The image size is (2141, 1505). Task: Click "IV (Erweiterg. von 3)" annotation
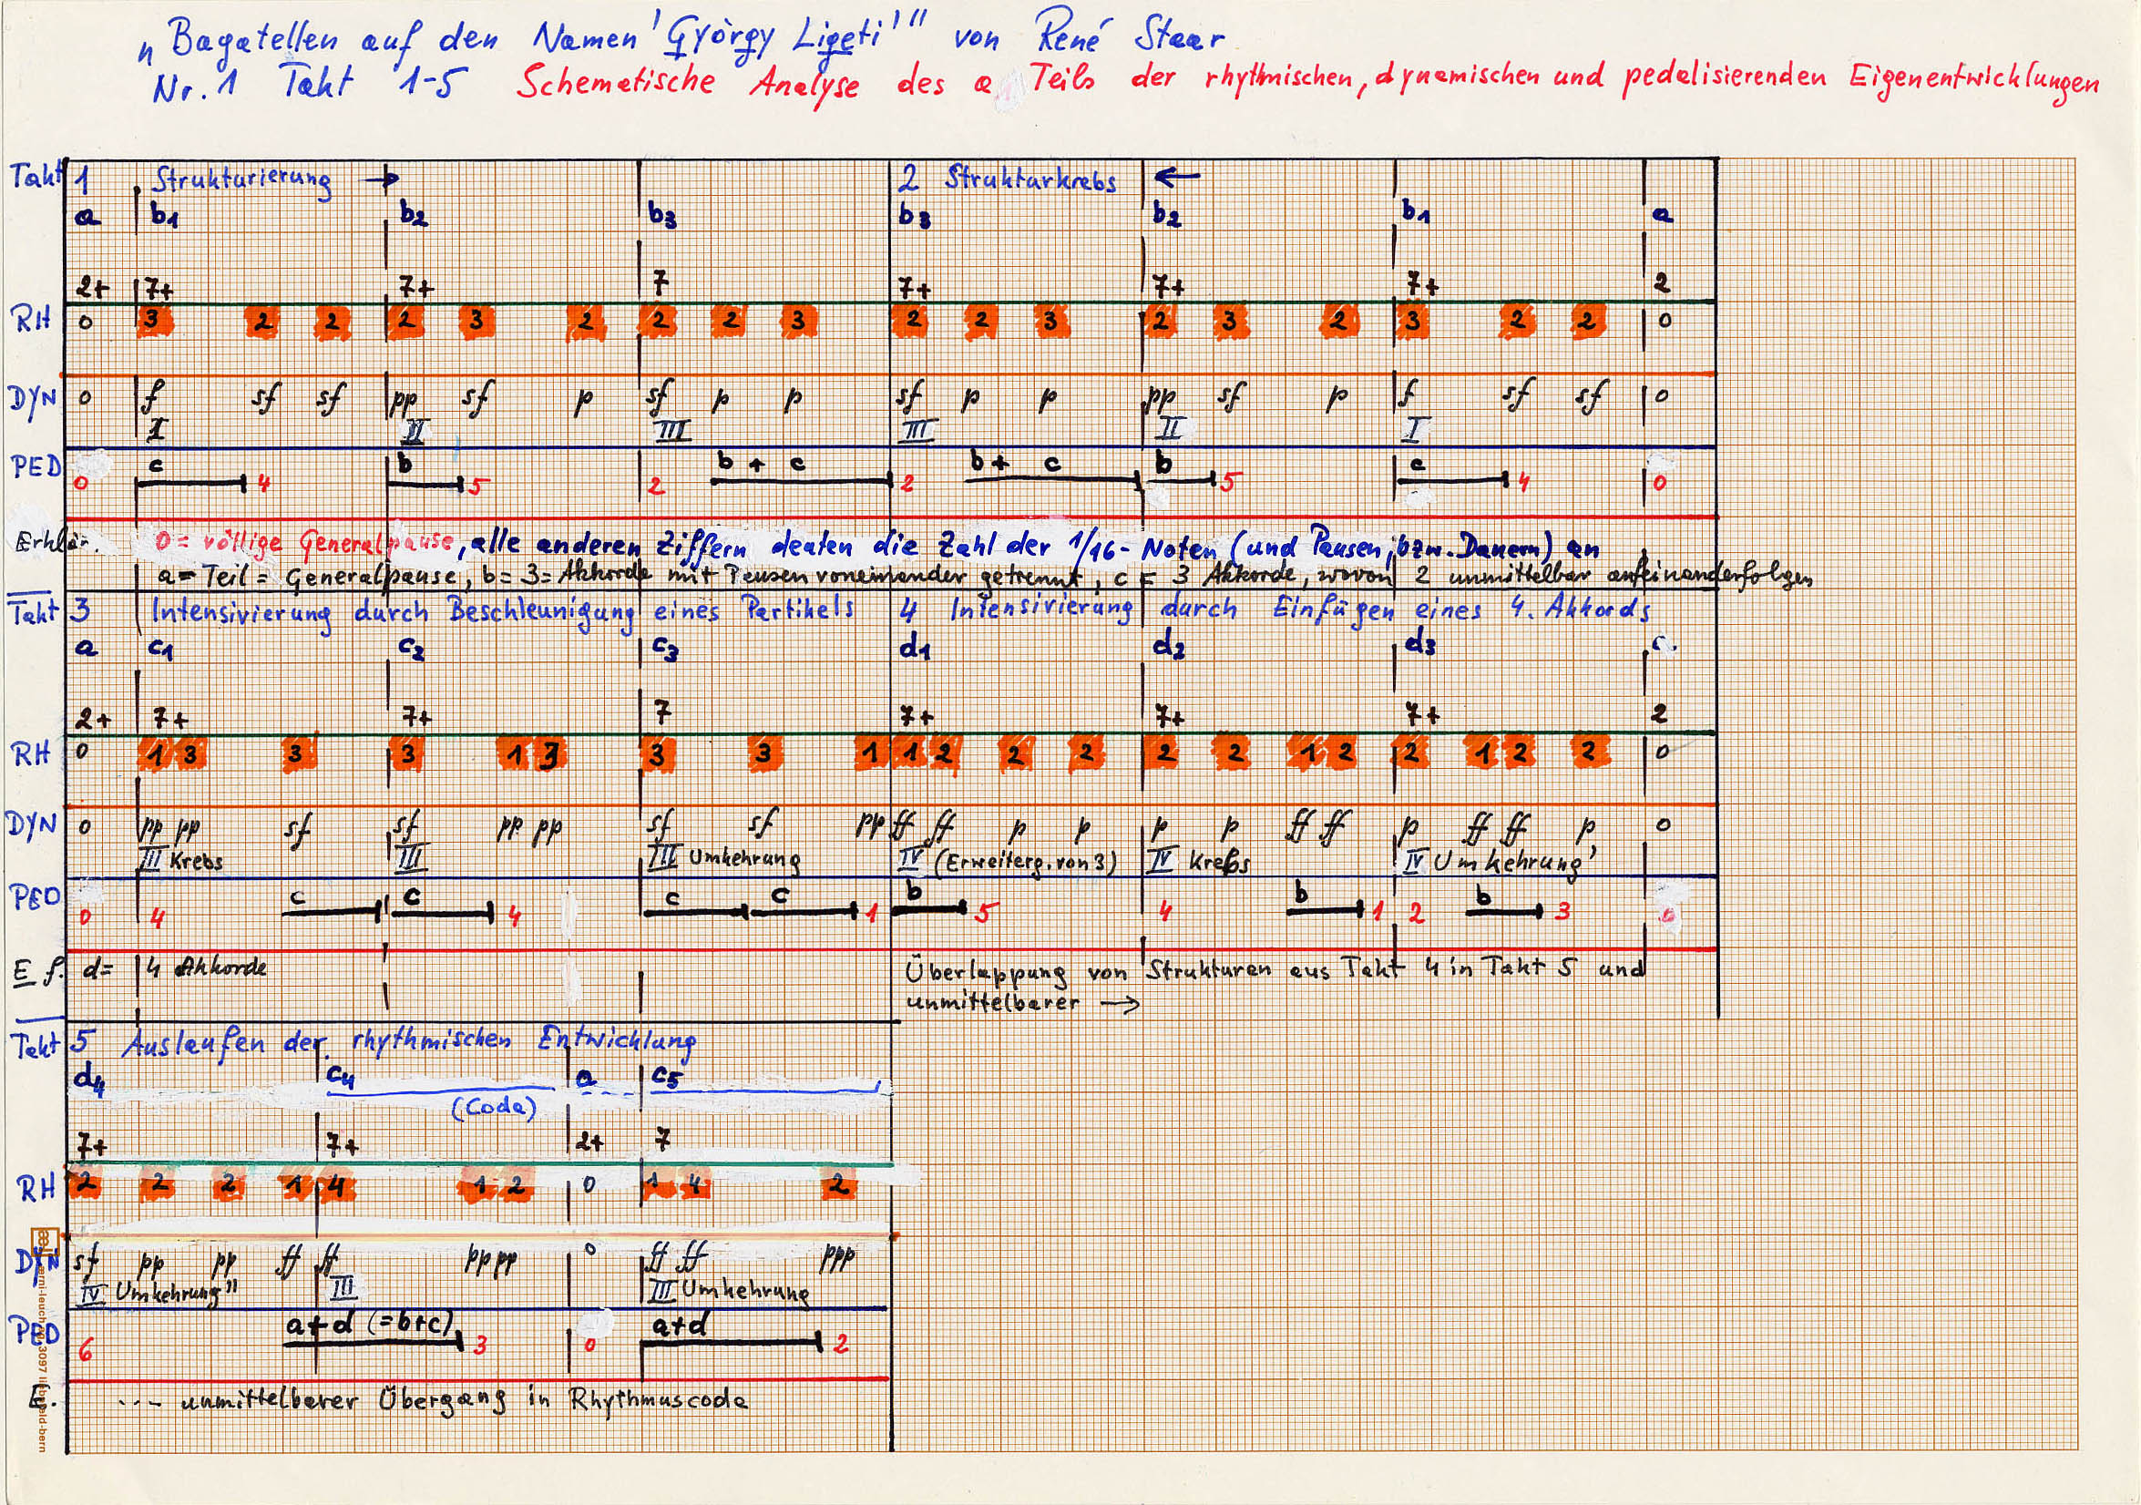(1006, 861)
